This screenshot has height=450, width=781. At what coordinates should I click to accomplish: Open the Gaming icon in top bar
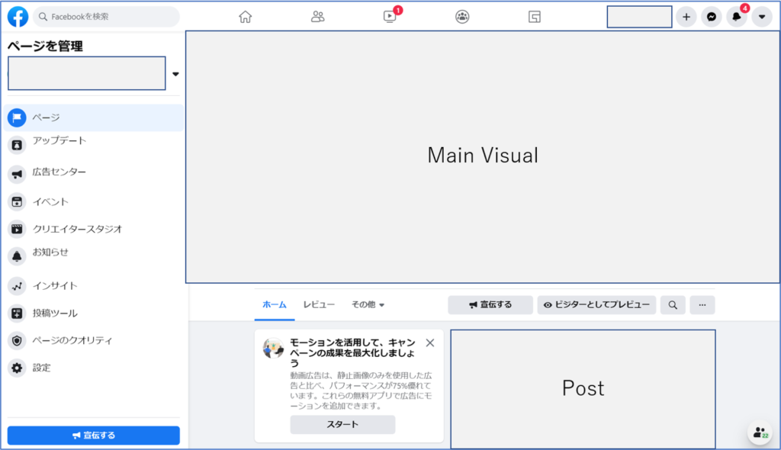[x=535, y=17]
